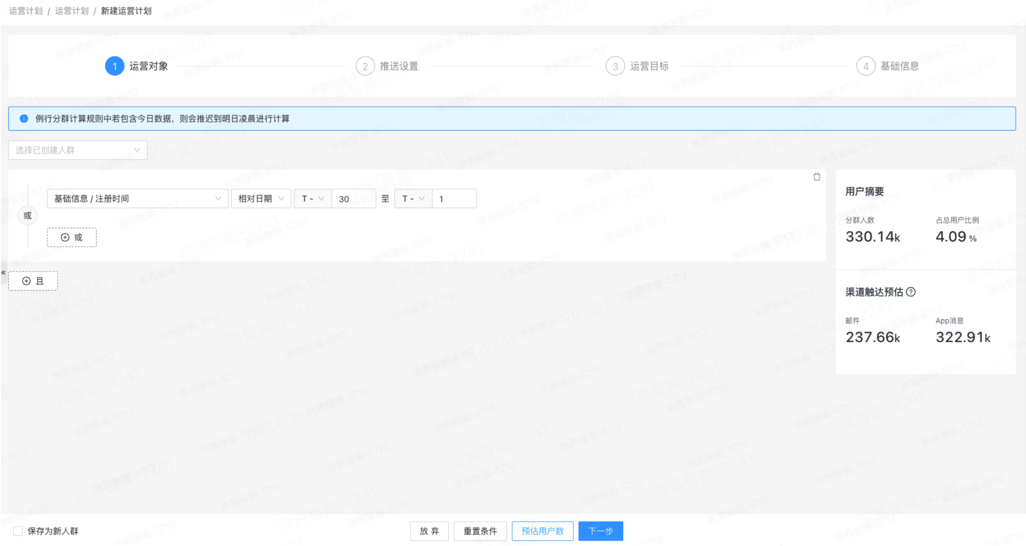Toggle the 或 logic connector circle
The height and width of the screenshot is (546, 1026).
[x=28, y=215]
